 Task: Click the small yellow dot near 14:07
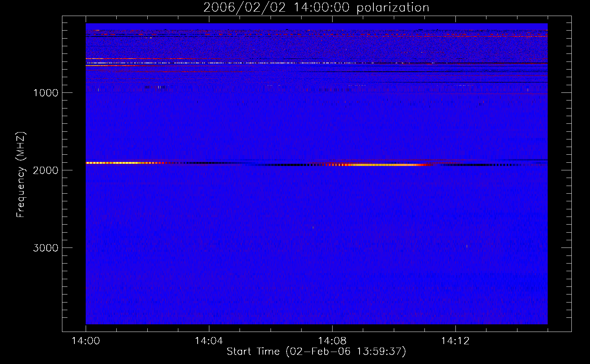313,227
